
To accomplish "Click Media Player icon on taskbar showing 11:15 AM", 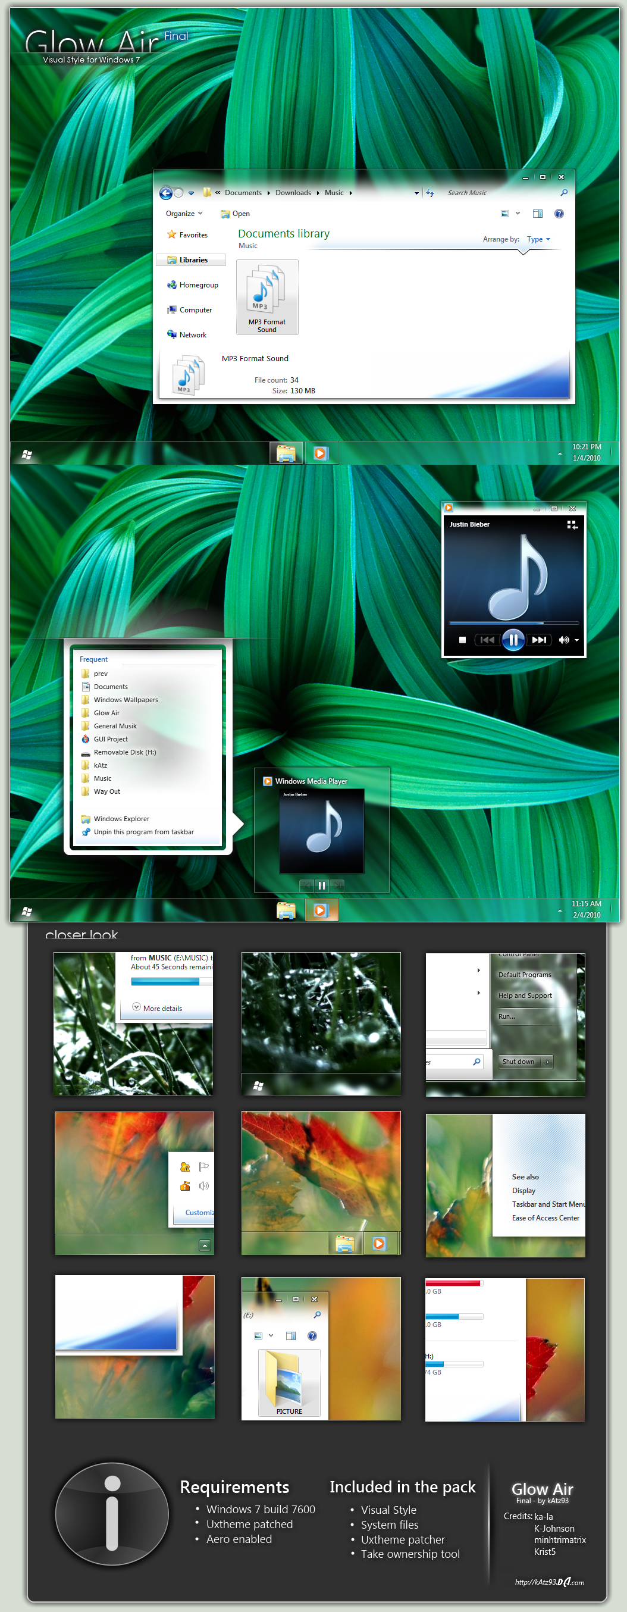I will pos(321,910).
